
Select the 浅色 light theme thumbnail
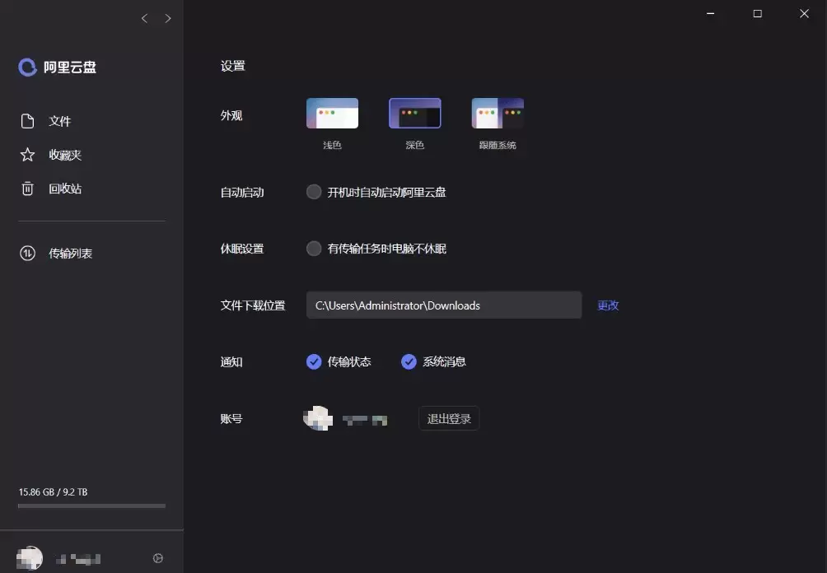click(332, 113)
